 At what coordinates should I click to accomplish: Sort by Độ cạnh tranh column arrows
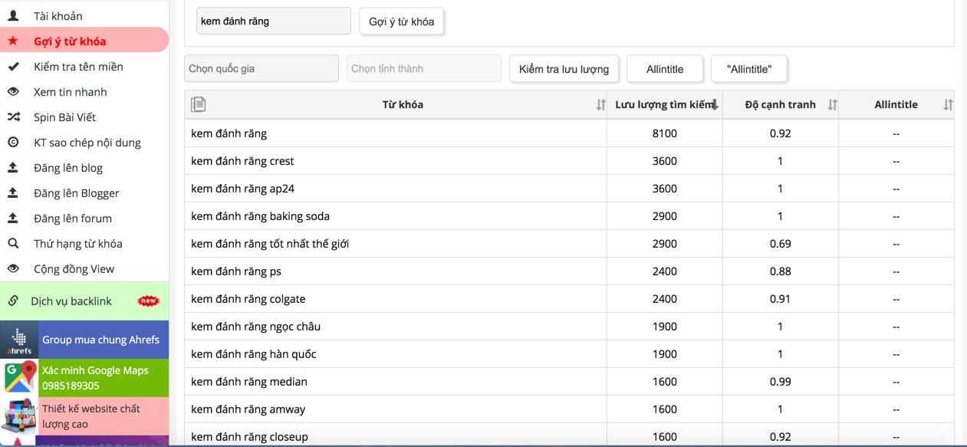click(x=832, y=105)
